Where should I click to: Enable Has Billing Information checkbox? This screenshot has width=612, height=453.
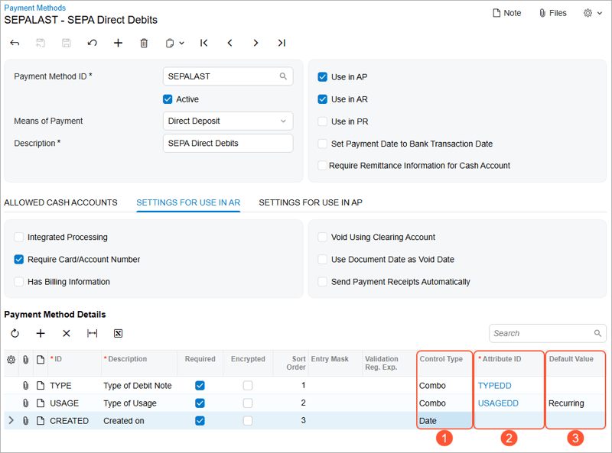pyautogui.click(x=18, y=281)
